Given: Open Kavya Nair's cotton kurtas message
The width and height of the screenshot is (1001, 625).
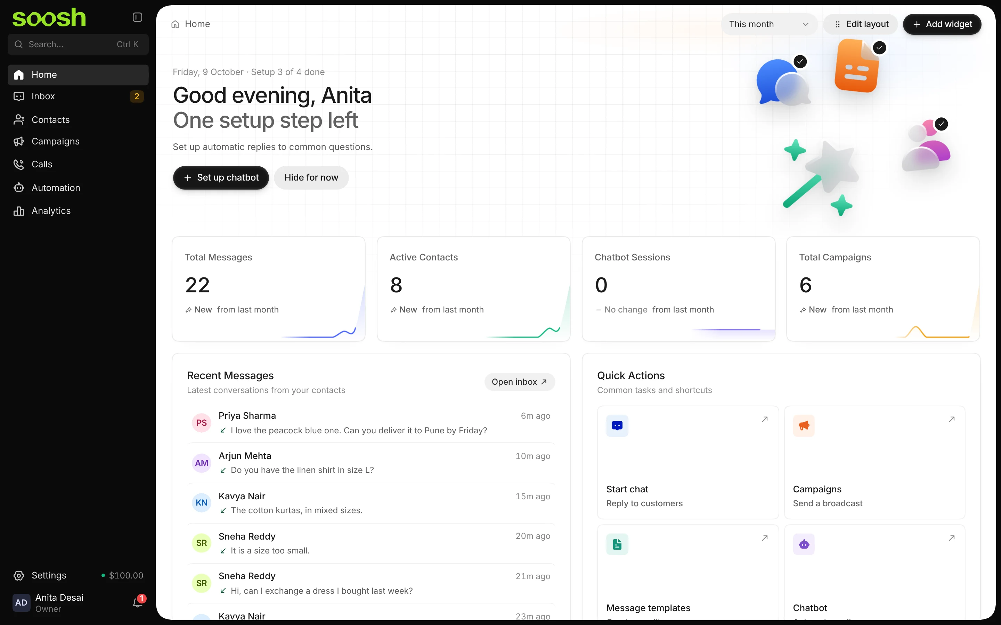Looking at the screenshot, I should click(x=371, y=503).
